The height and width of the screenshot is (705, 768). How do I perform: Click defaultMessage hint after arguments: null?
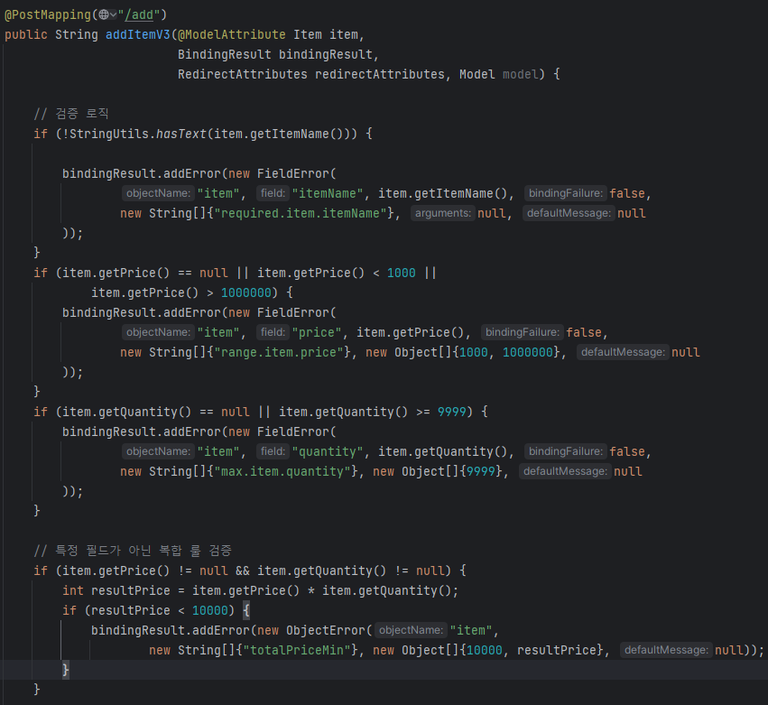tap(569, 214)
